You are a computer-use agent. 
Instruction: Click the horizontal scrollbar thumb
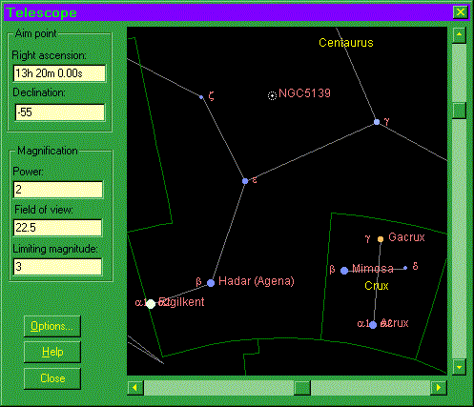[x=302, y=388]
